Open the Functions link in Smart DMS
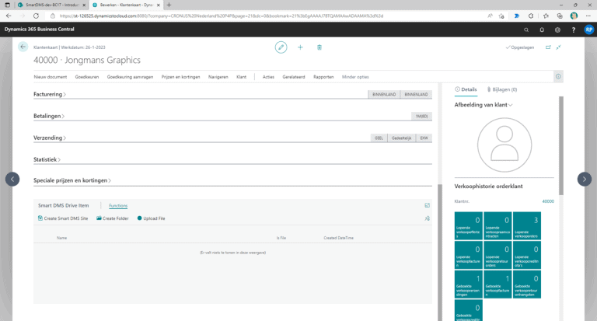 coord(118,205)
